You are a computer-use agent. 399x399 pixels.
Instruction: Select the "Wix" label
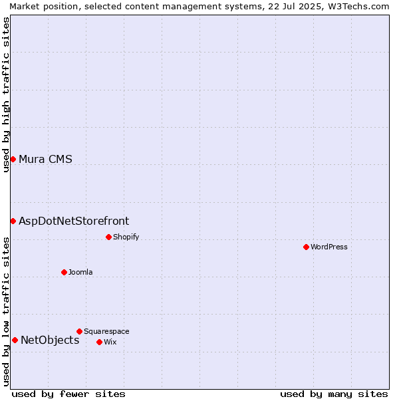click(x=110, y=342)
